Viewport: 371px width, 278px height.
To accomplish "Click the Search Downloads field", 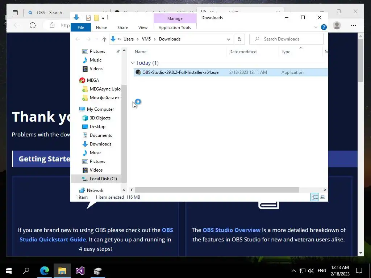I will pos(286,39).
